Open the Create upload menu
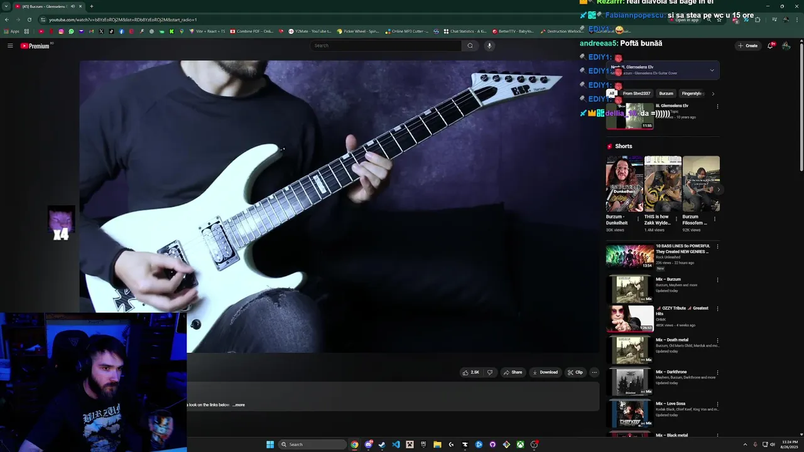The width and height of the screenshot is (804, 452). (747, 46)
